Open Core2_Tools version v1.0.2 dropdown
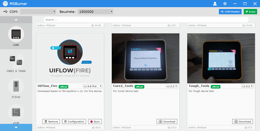 pos(172,86)
